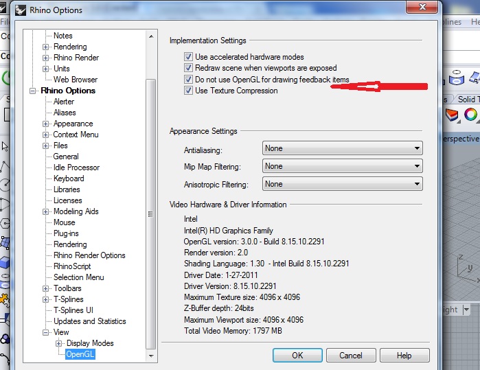Select Libraries in the options tree
Screen dimensions: 480x370
67,189
